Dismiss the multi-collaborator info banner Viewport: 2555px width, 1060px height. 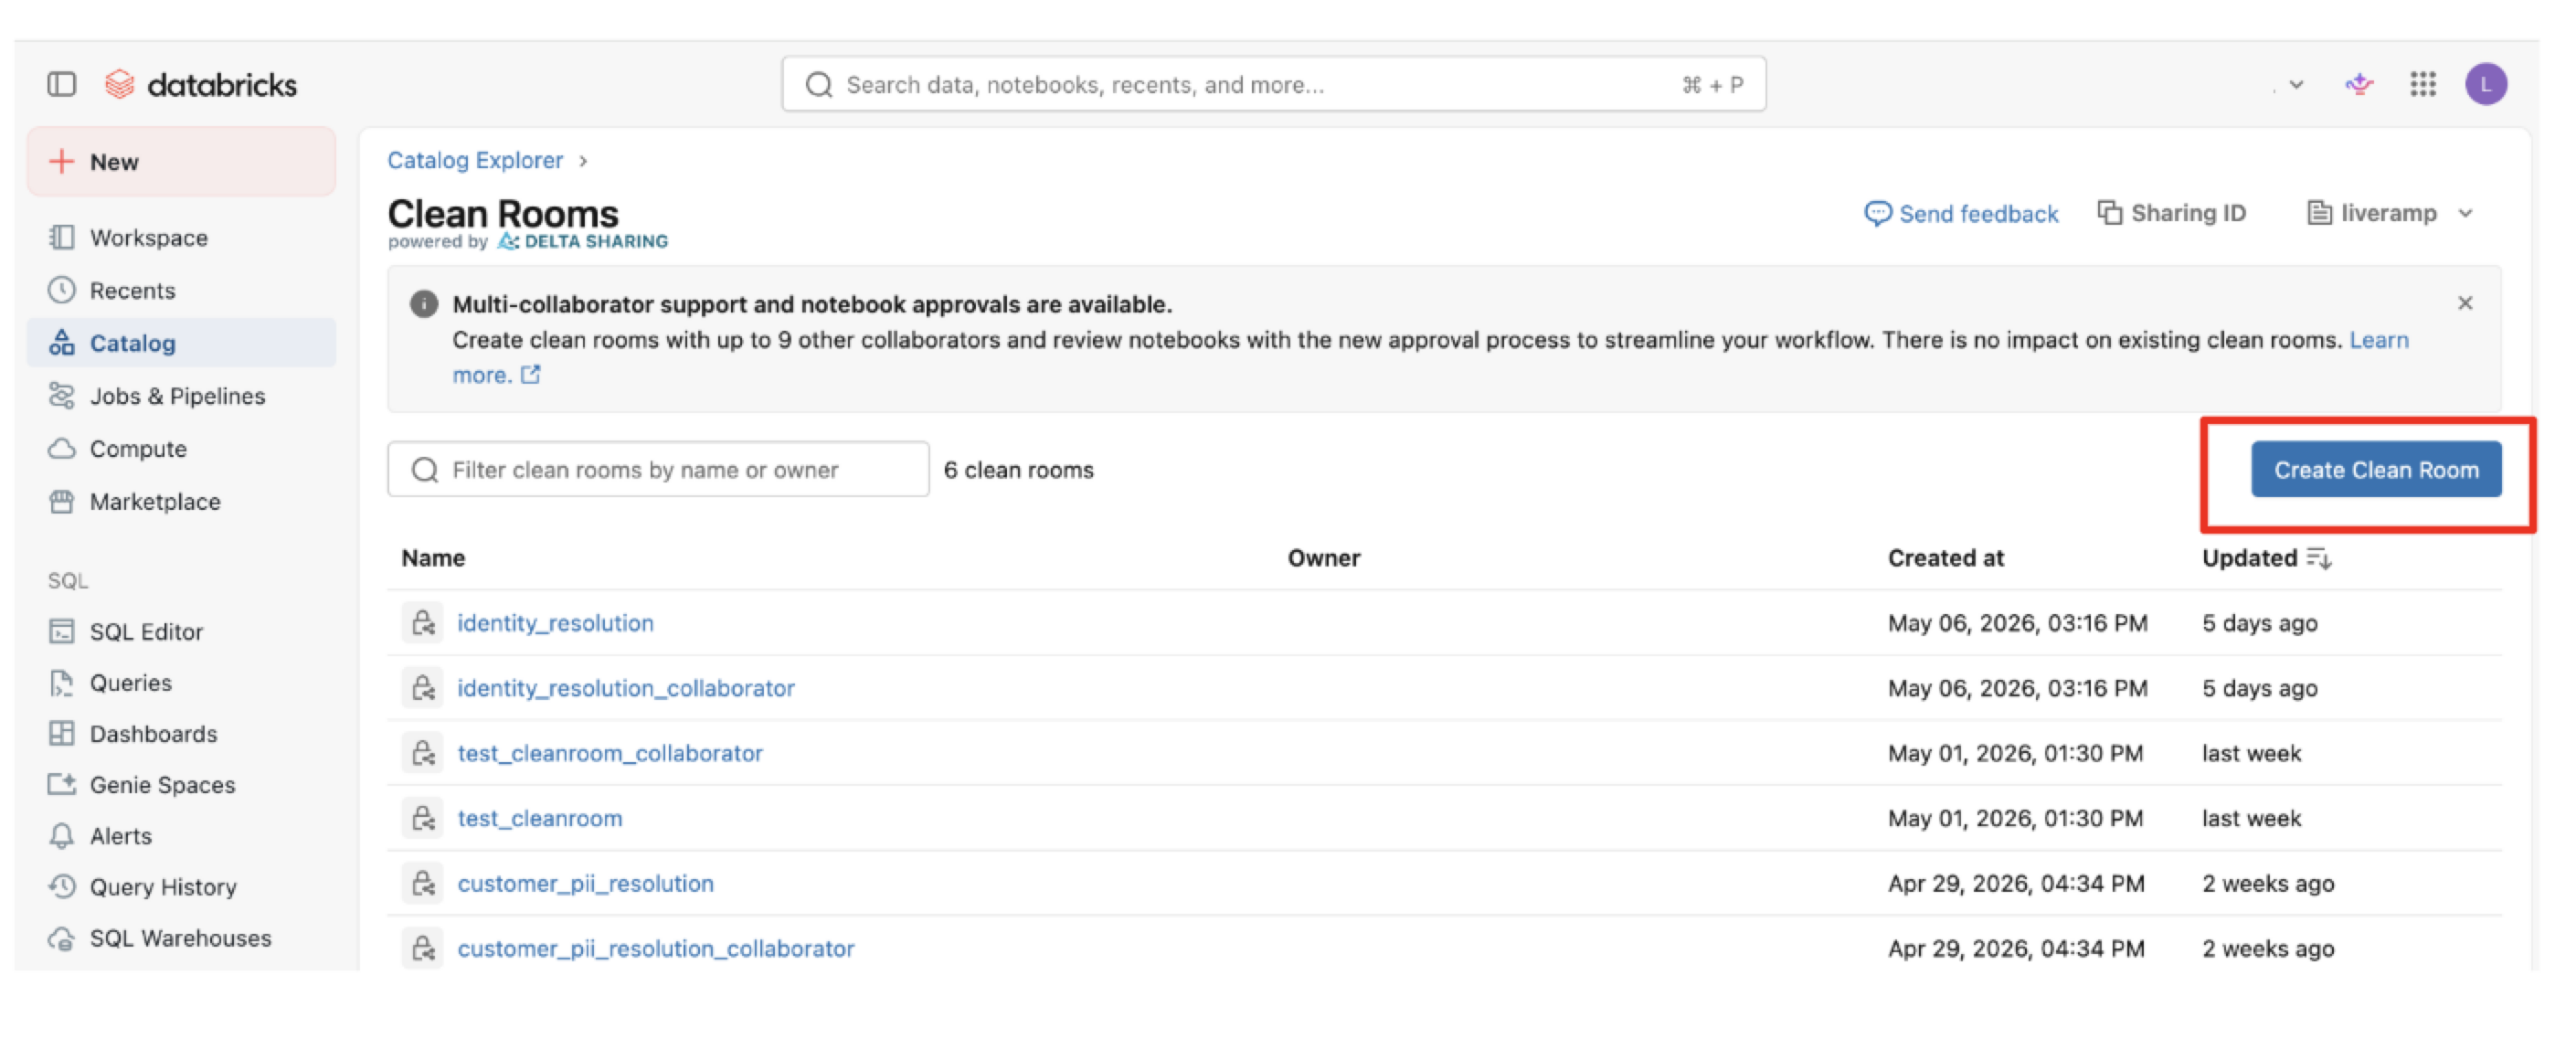coord(2465,303)
